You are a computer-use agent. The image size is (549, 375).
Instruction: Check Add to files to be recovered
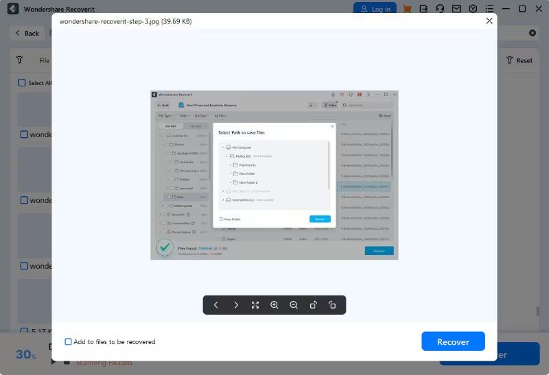pos(69,341)
